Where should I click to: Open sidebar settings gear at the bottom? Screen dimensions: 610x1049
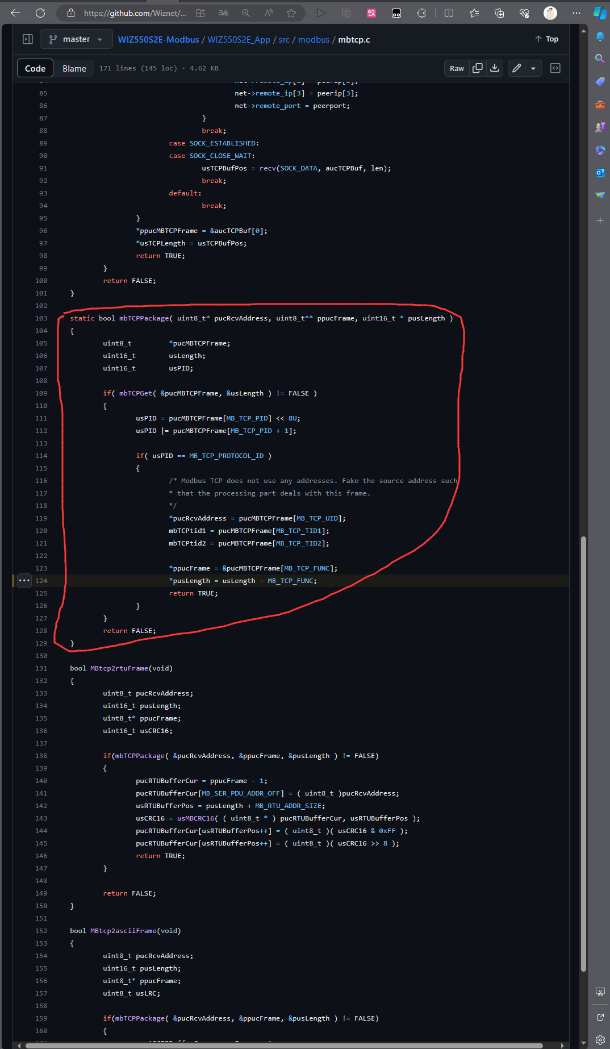pyautogui.click(x=600, y=1039)
